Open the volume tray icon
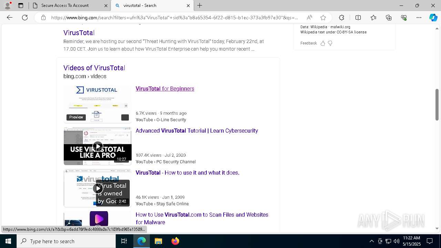The width and height of the screenshot is (441, 248). [397, 241]
